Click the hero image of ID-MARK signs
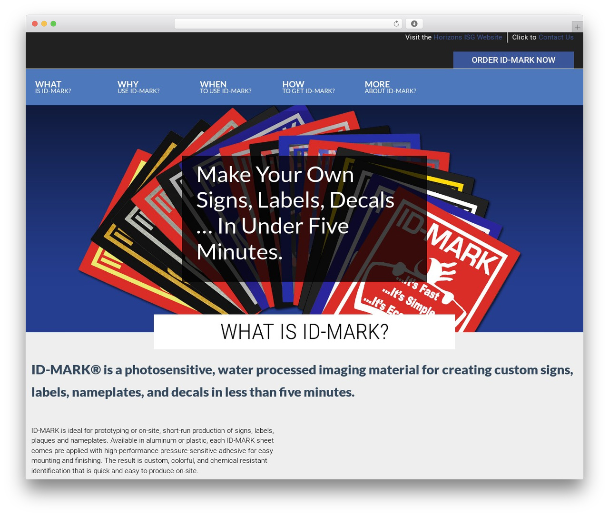The height and width of the screenshot is (516, 609). click(304, 218)
